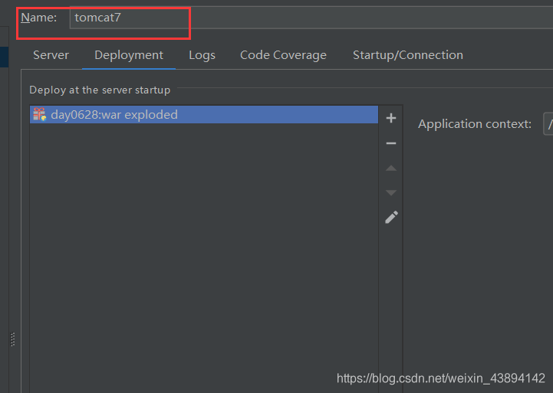Remove artifact with the minus icon
Viewport: 553px width, 393px height.
click(x=391, y=143)
